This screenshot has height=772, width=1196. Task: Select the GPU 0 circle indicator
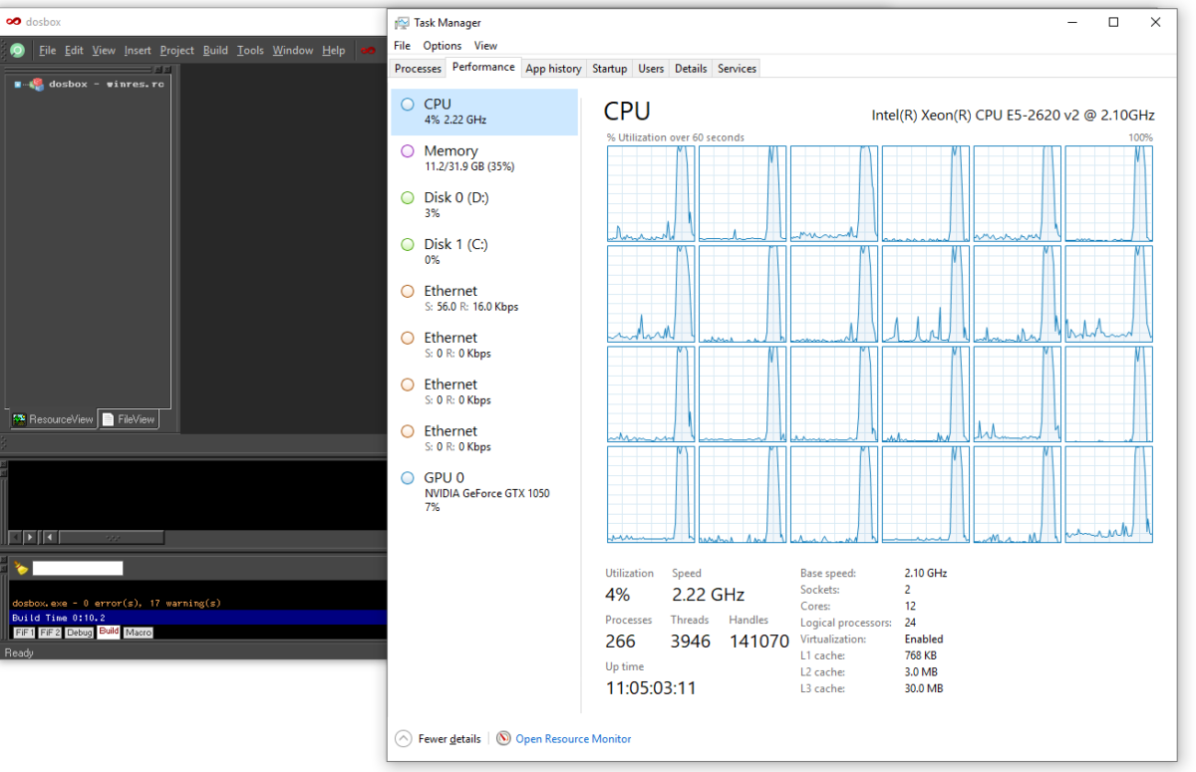coord(407,478)
